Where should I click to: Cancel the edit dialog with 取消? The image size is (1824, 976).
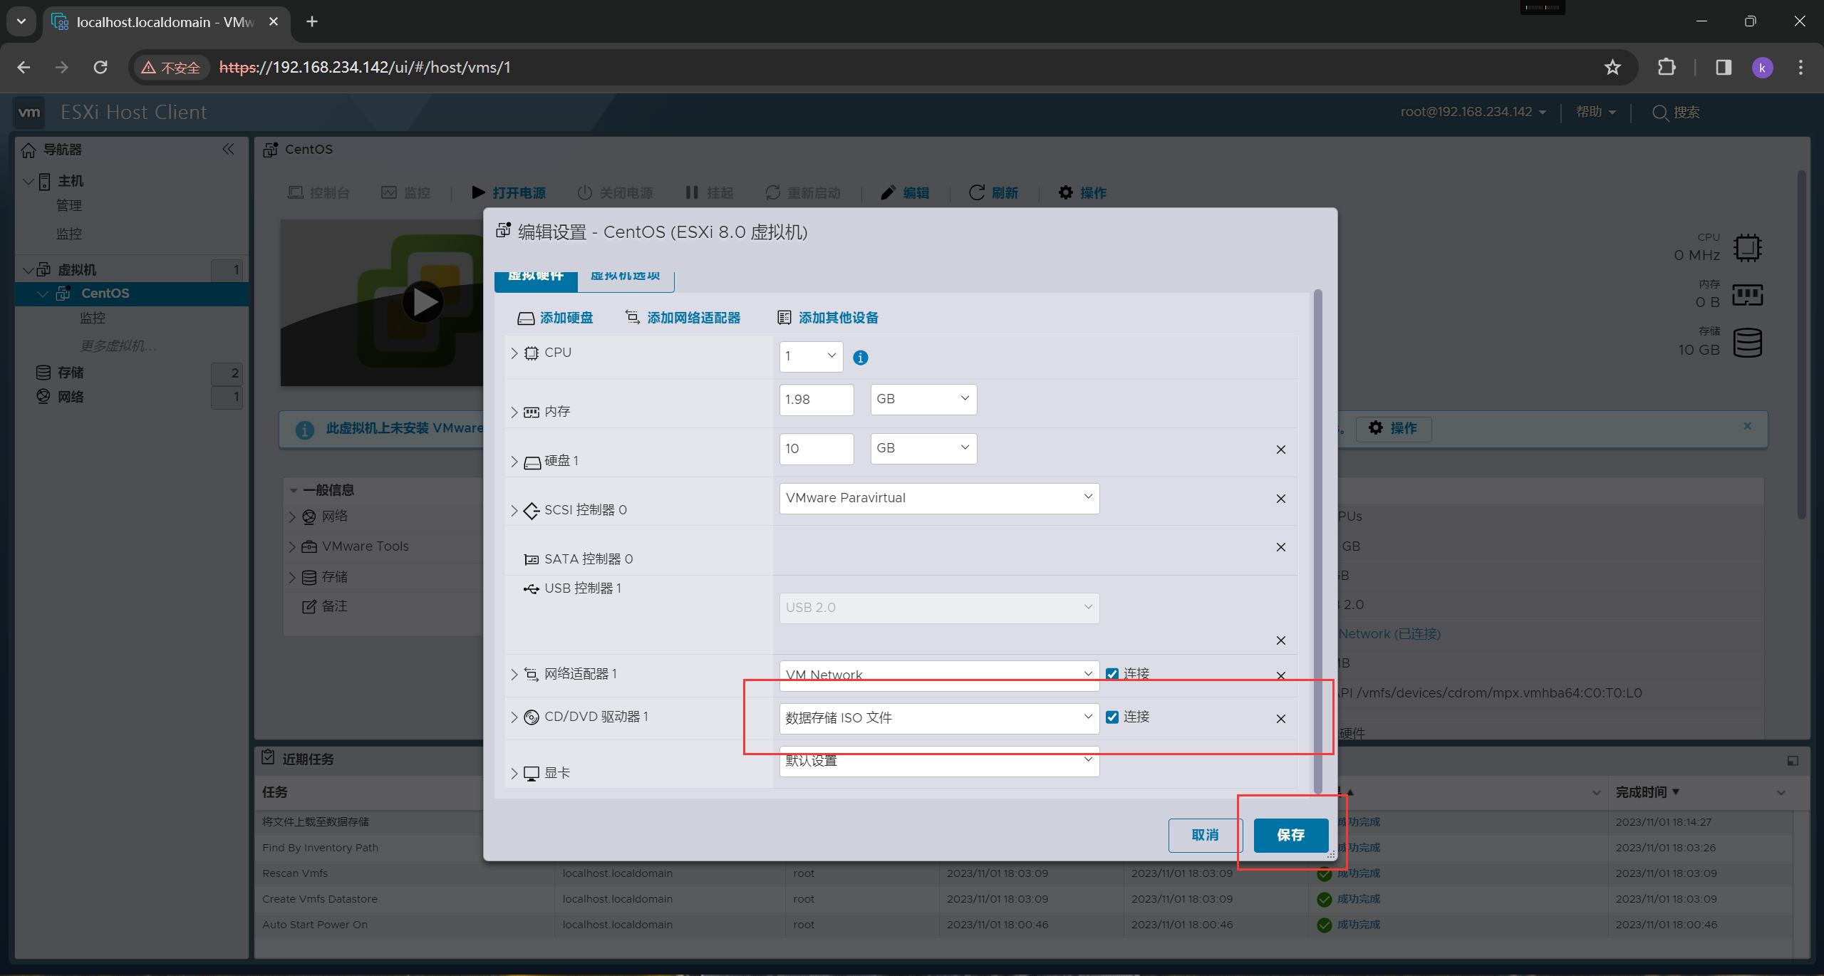[x=1206, y=835]
